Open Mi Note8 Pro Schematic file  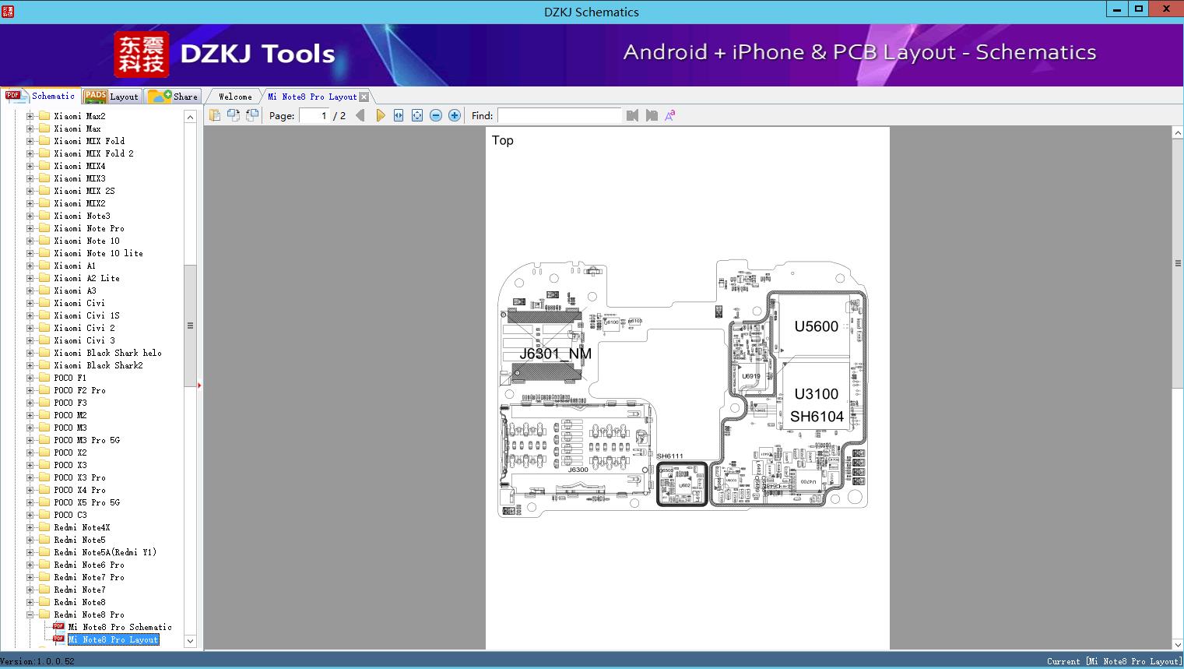pos(120,627)
